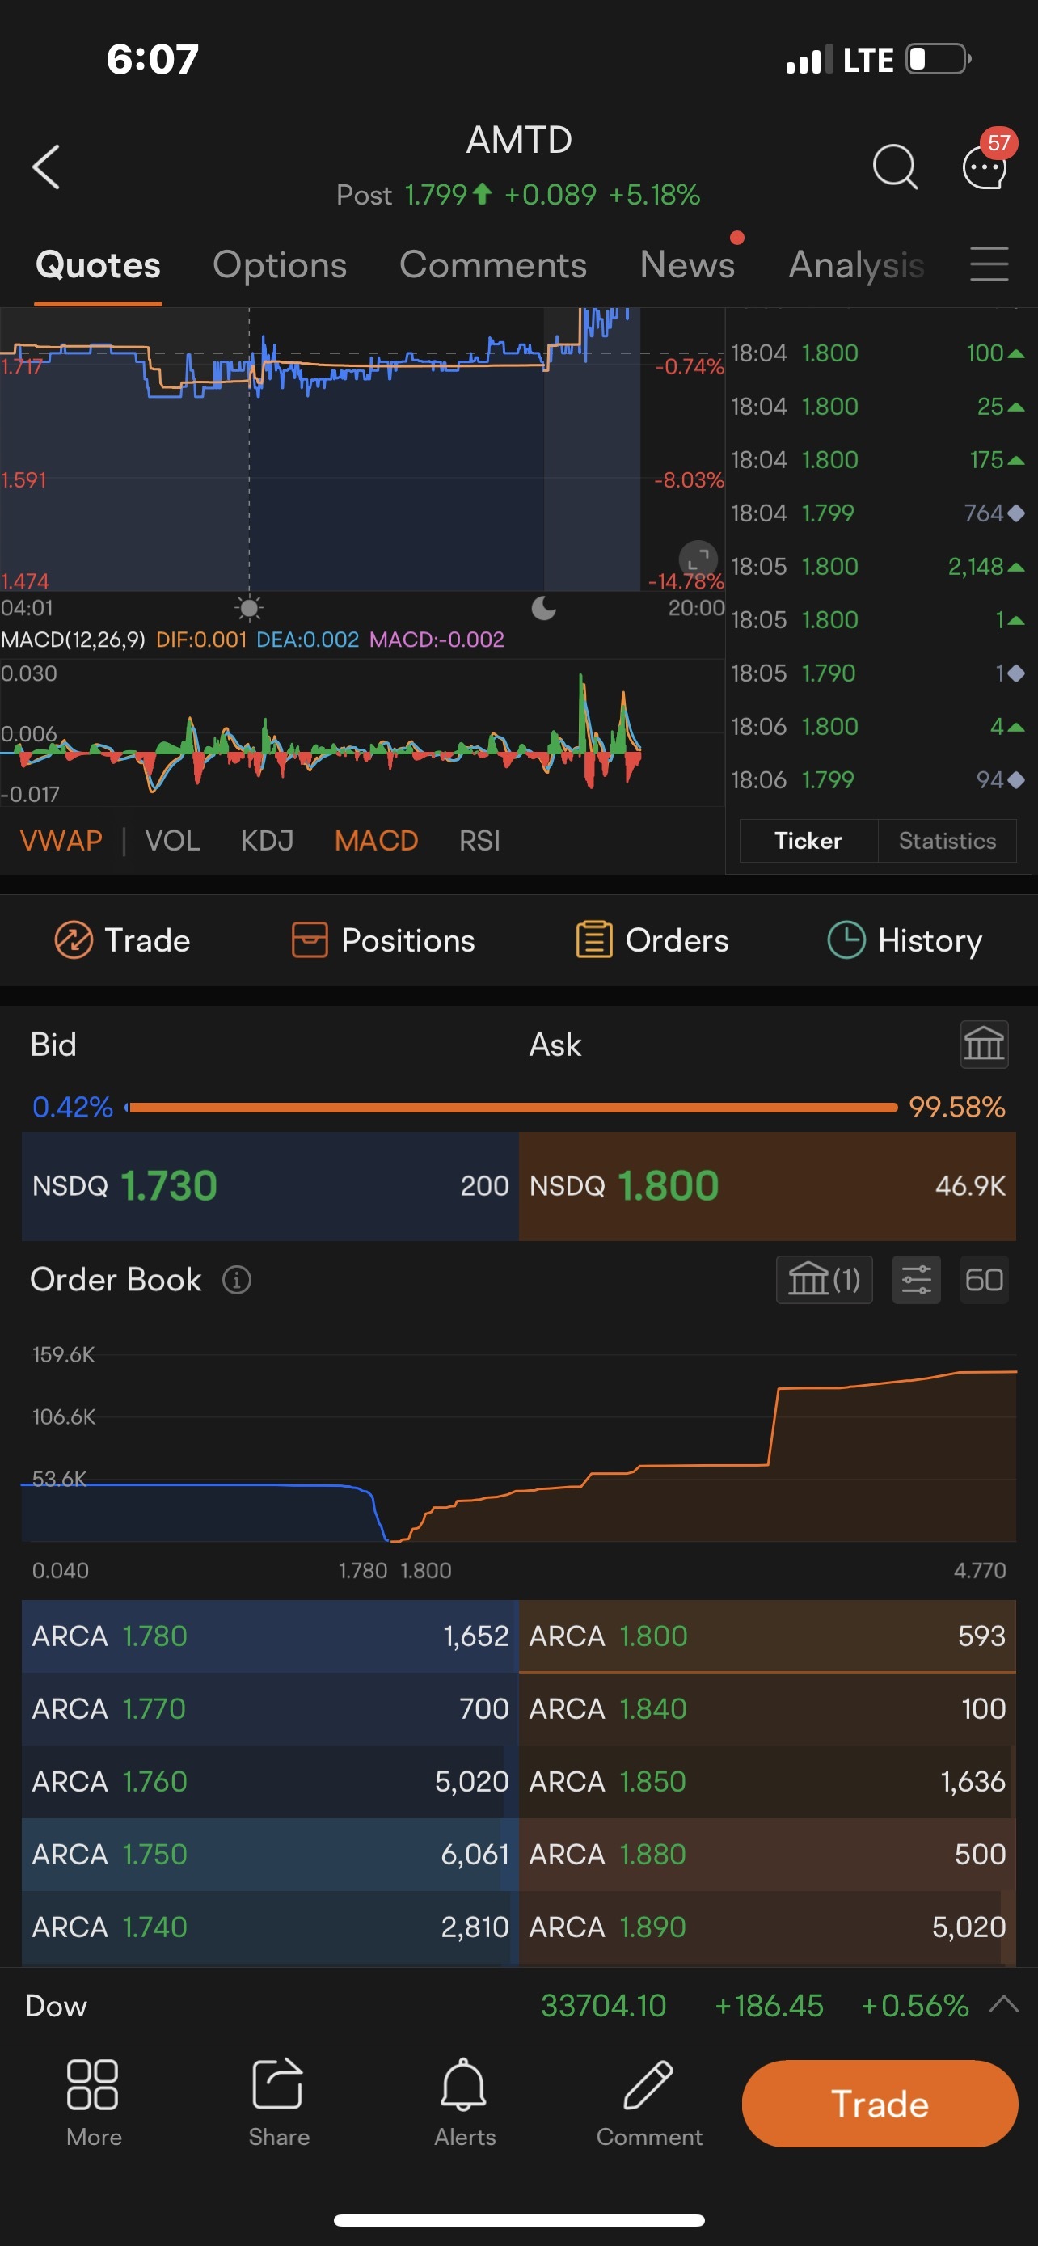
Task: Open Orders shortcut
Action: click(652, 940)
